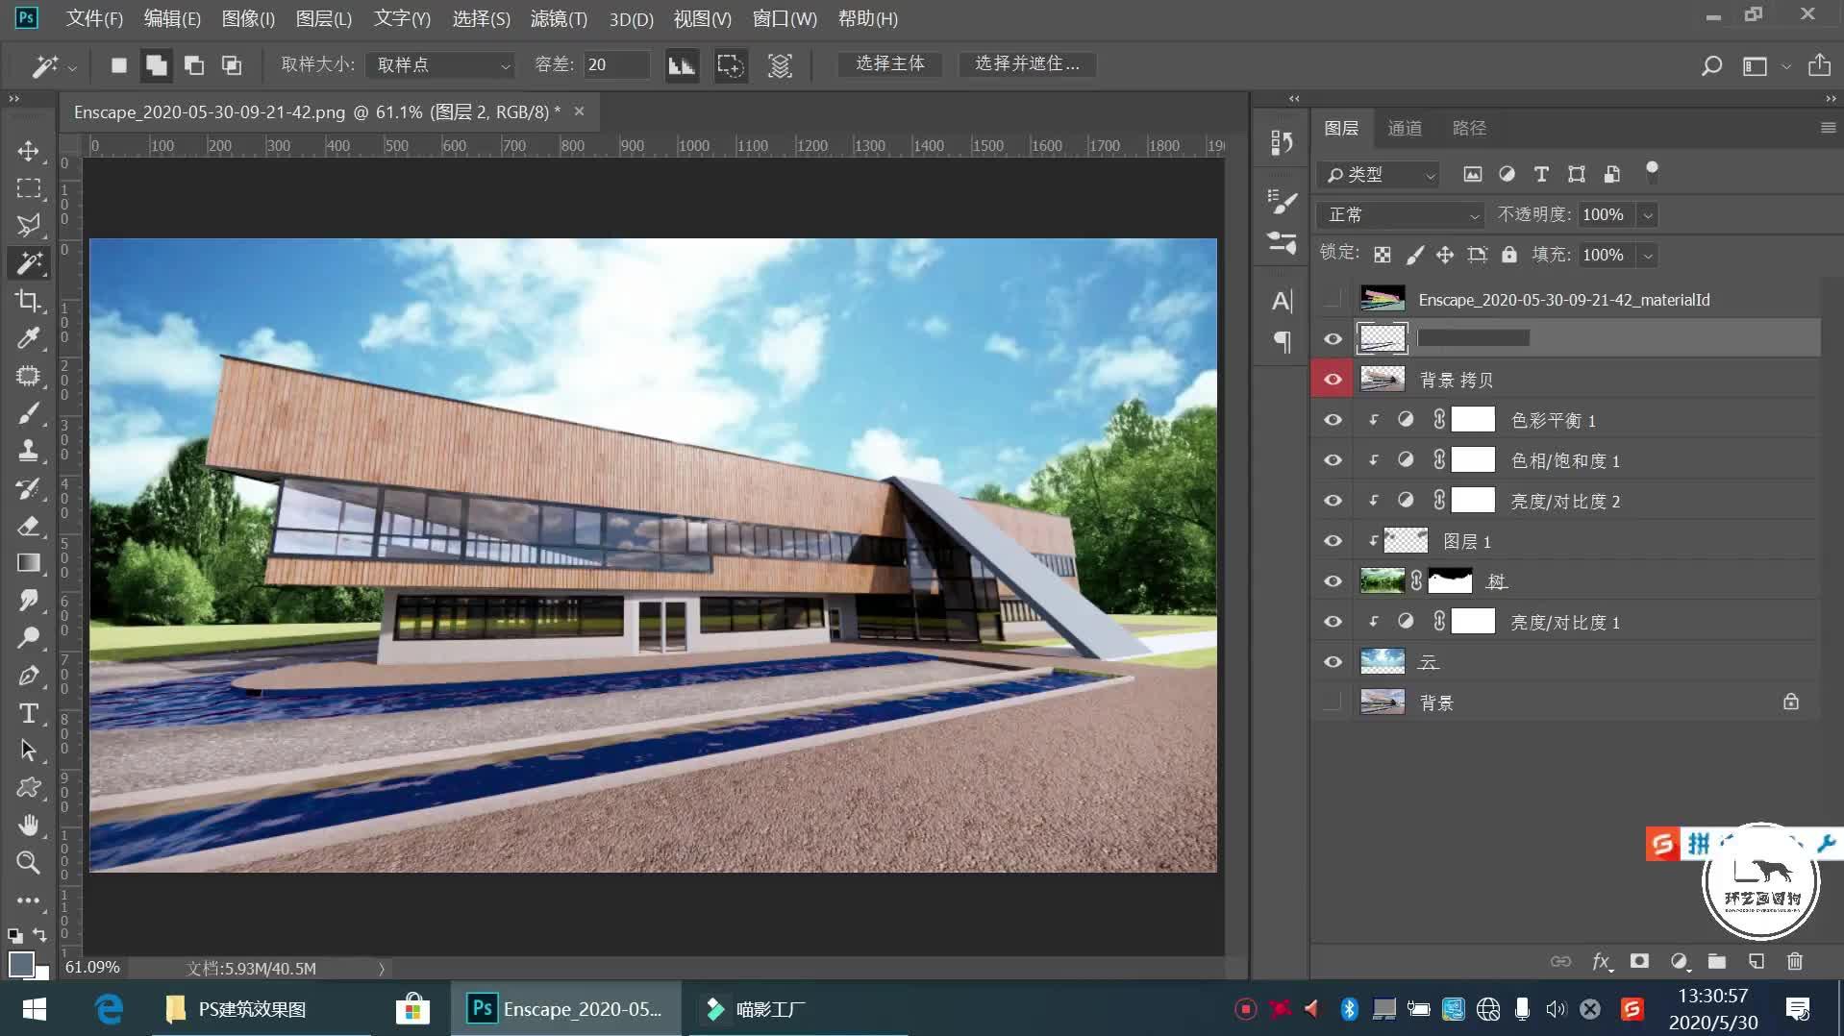Select the Dodge tool
This screenshot has width=1844, height=1036.
pyautogui.click(x=28, y=638)
